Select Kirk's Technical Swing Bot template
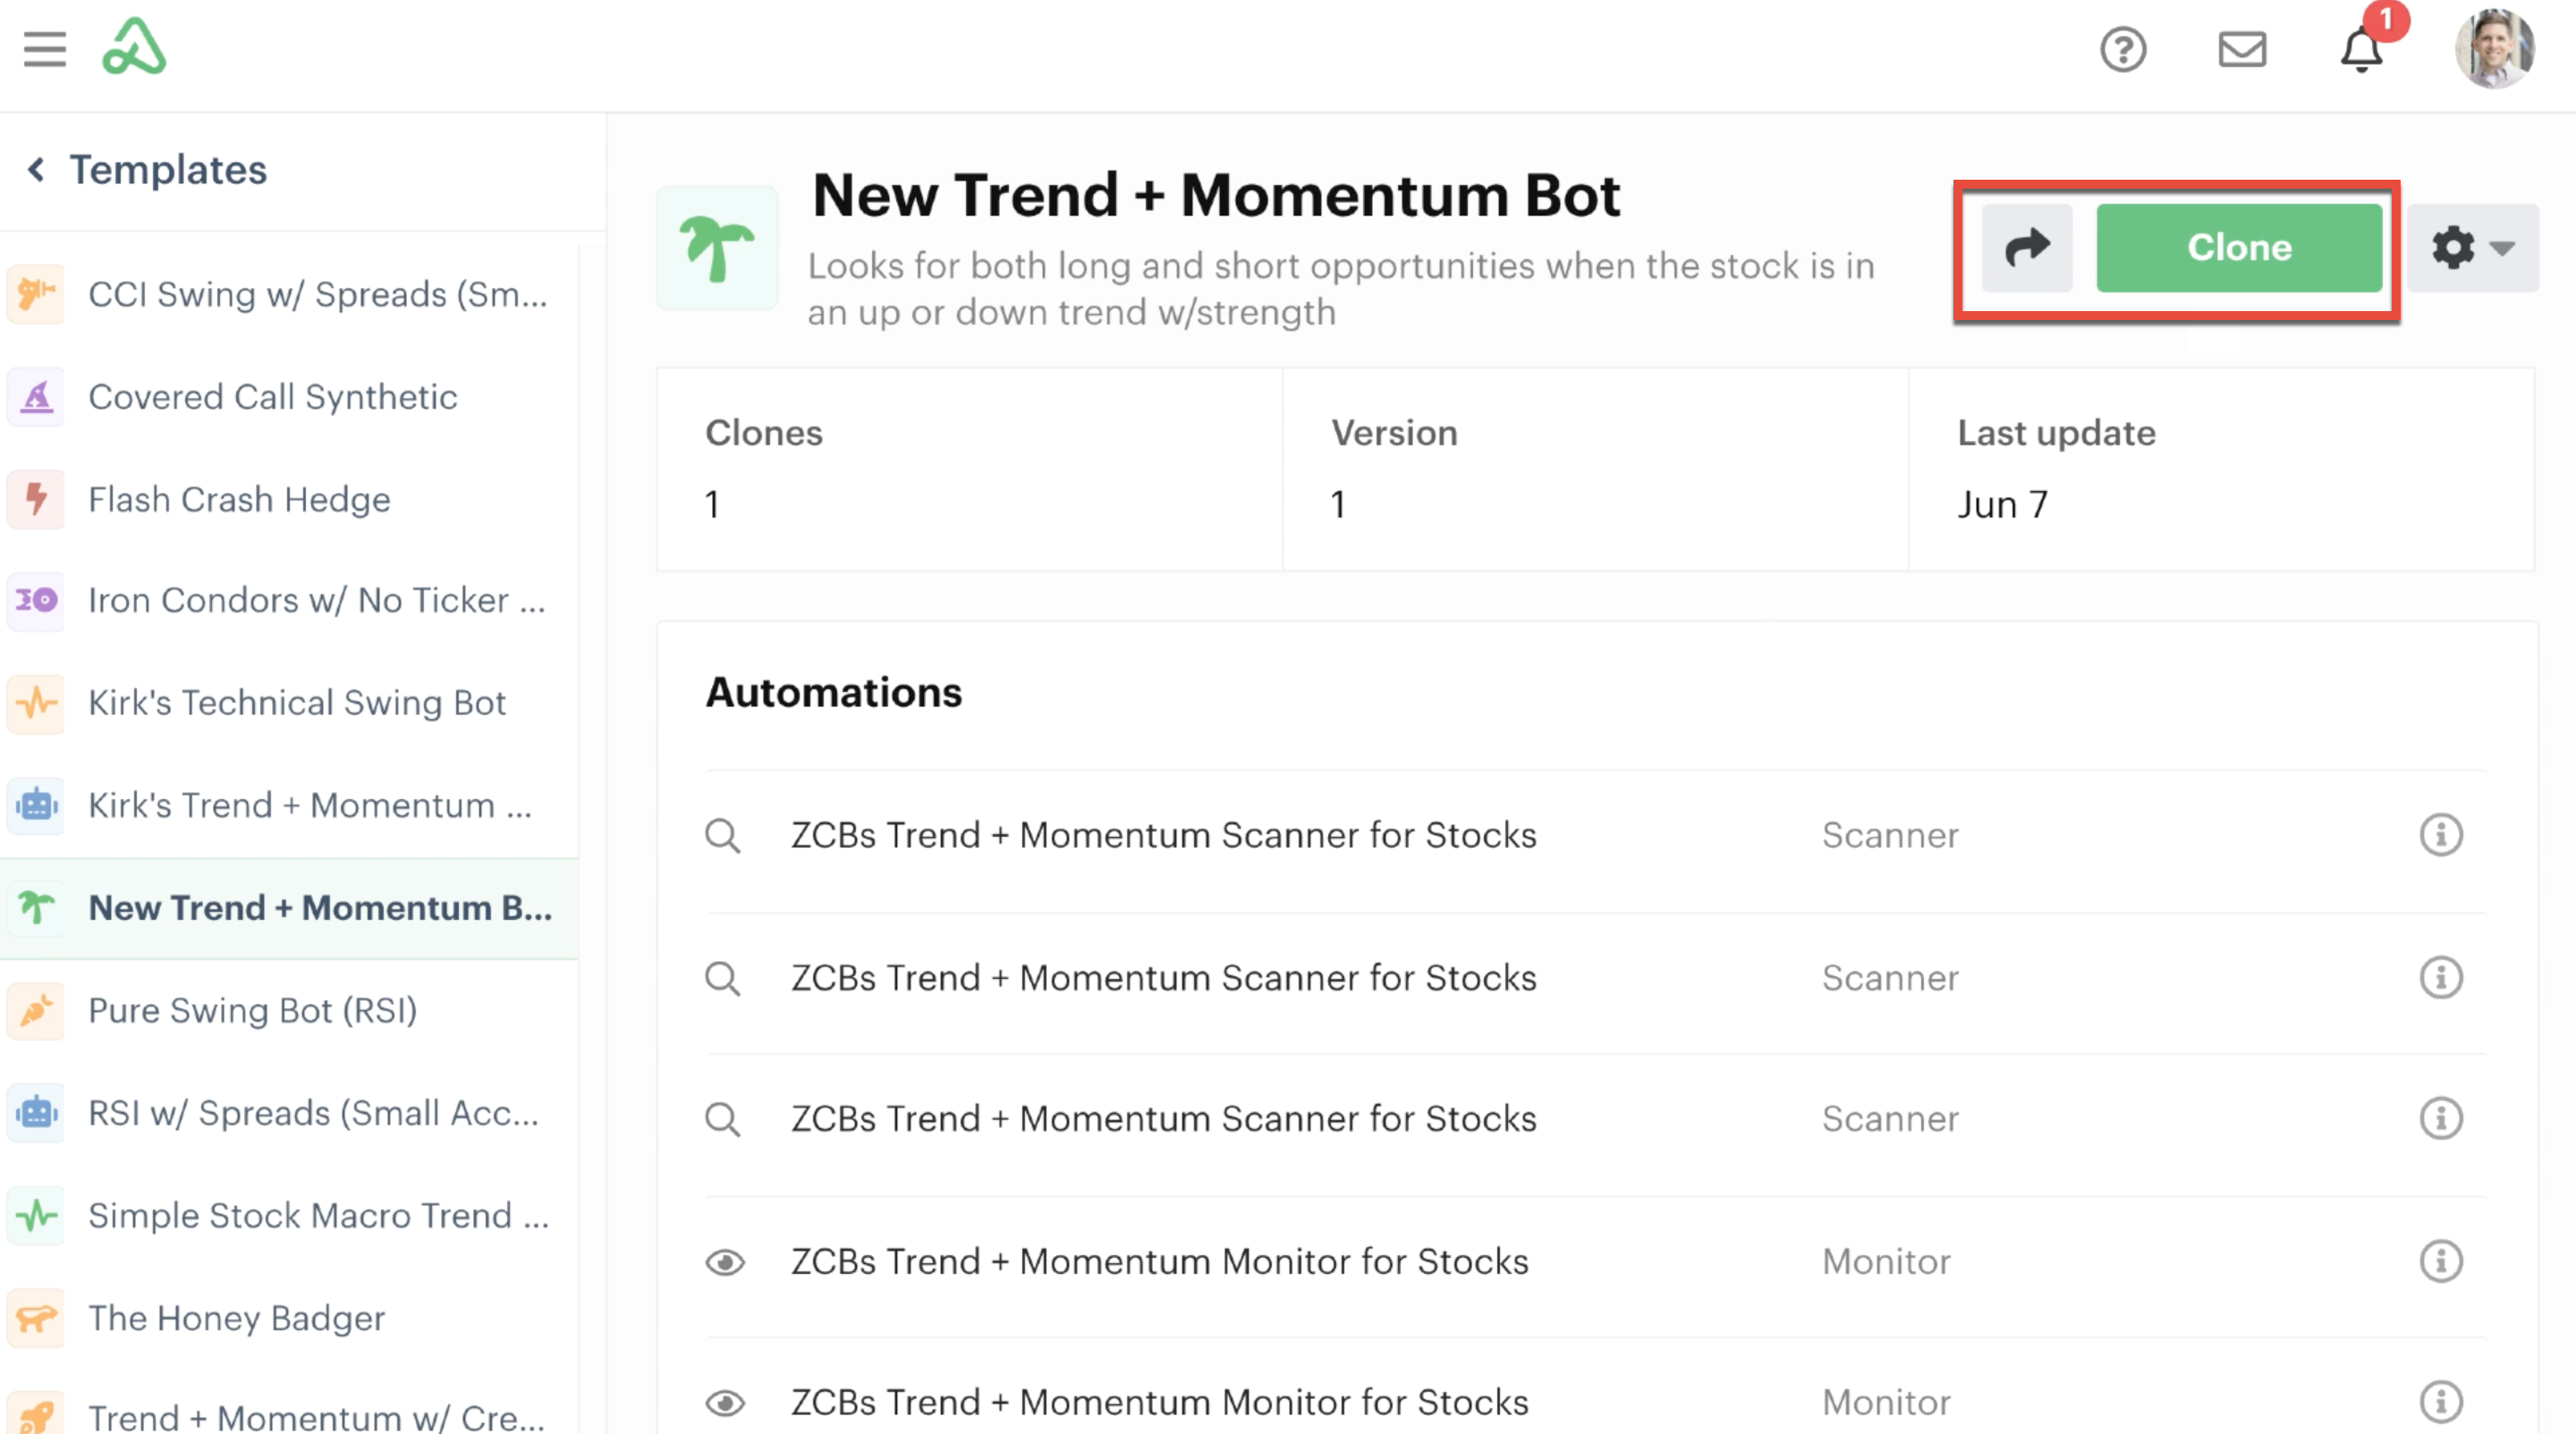 [x=297, y=703]
